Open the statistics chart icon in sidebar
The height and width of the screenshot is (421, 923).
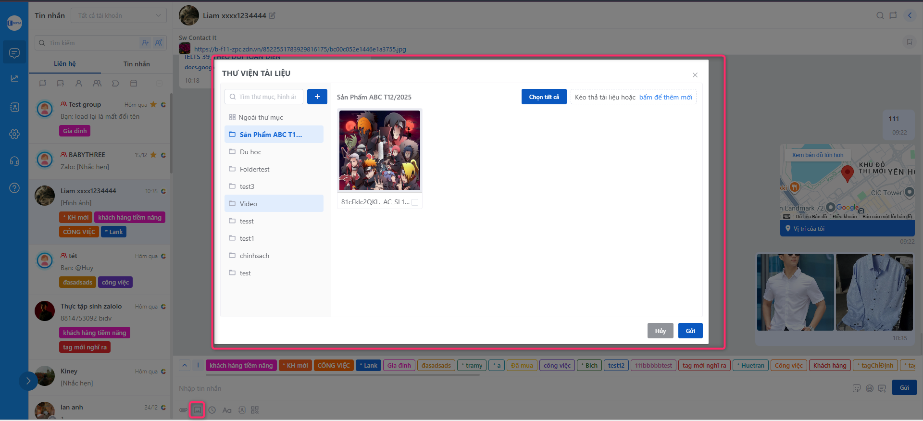[14, 78]
